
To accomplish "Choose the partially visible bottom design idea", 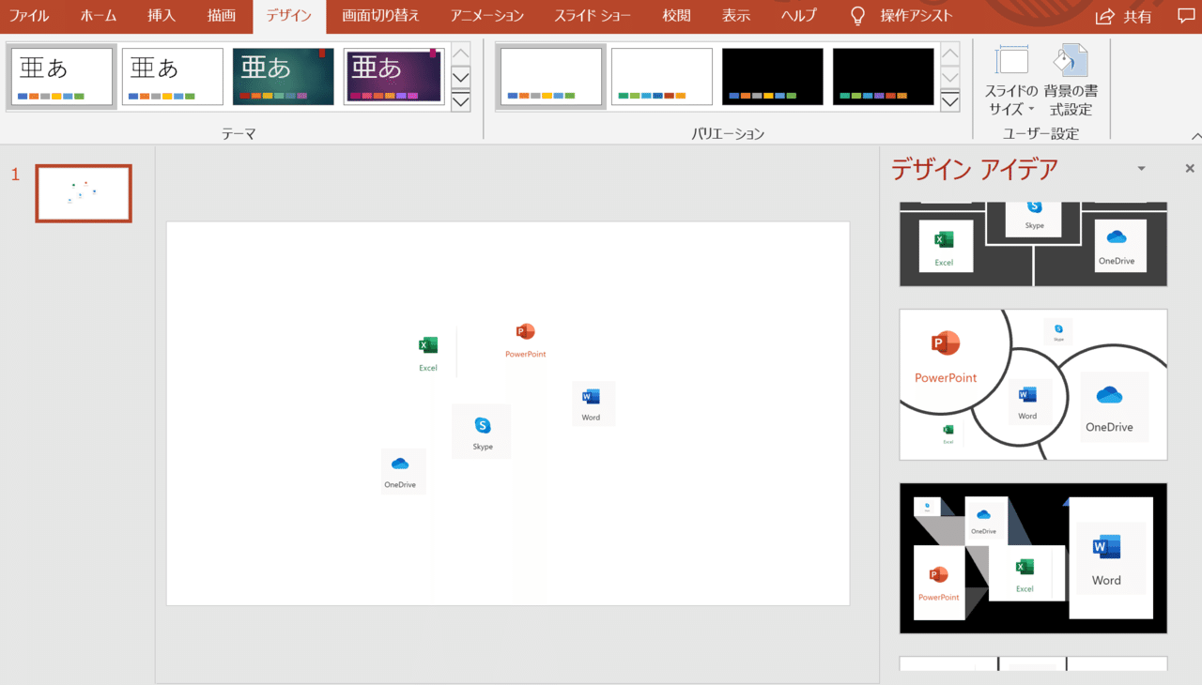I will [1033, 664].
